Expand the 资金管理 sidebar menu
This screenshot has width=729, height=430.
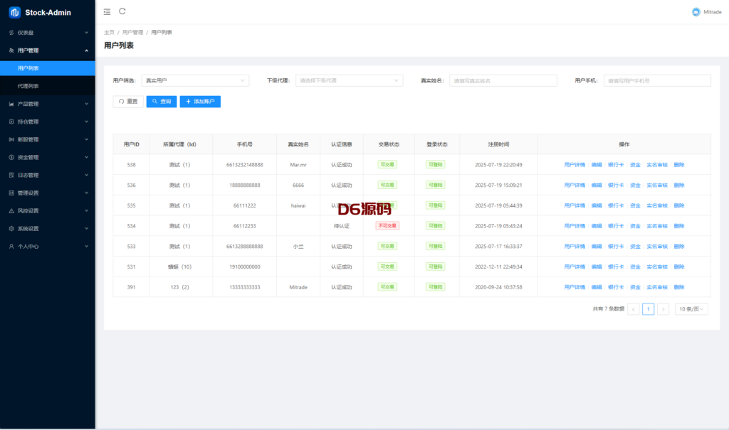coord(47,157)
